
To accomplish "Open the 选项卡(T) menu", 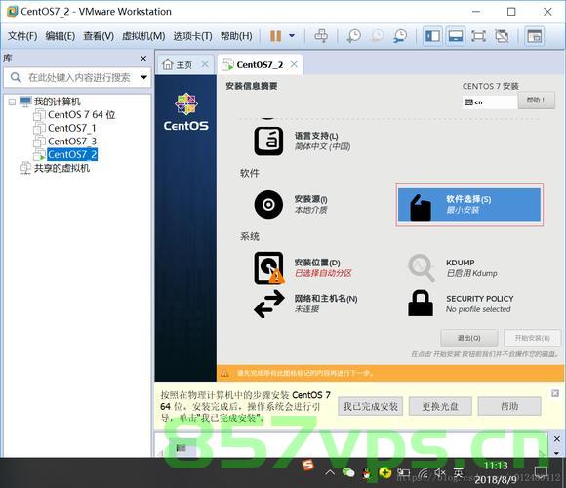I will [x=193, y=36].
